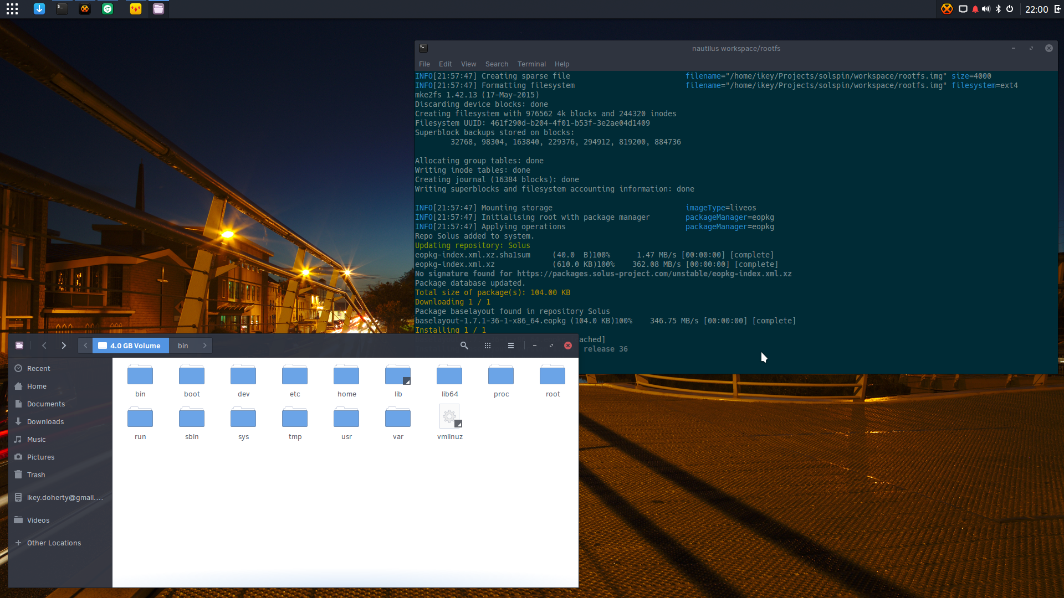The width and height of the screenshot is (1064, 598).
Task: Open the home folder icon
Action: coord(346,375)
